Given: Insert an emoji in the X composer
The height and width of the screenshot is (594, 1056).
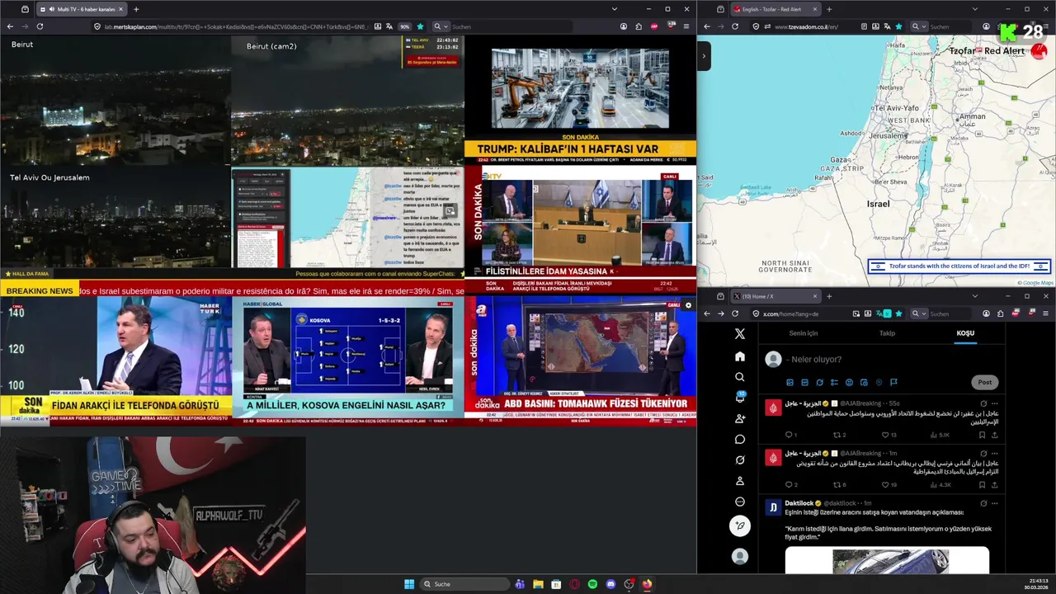Looking at the screenshot, I should pos(849,382).
